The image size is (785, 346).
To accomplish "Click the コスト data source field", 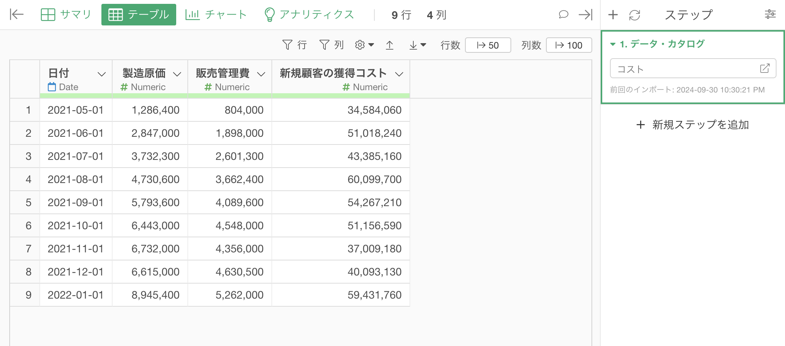I will coord(693,69).
